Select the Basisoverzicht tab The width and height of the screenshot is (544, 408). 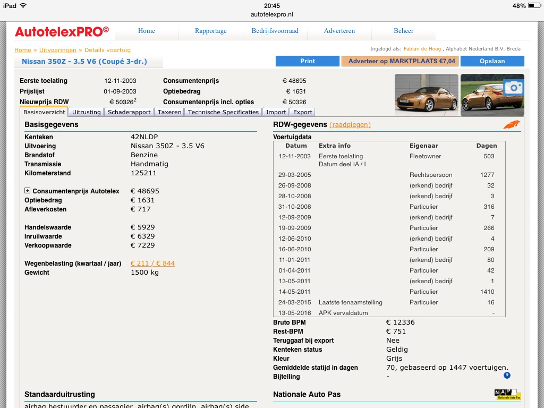coord(44,112)
